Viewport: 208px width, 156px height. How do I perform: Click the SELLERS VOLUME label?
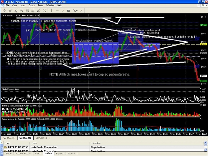[15, 112]
